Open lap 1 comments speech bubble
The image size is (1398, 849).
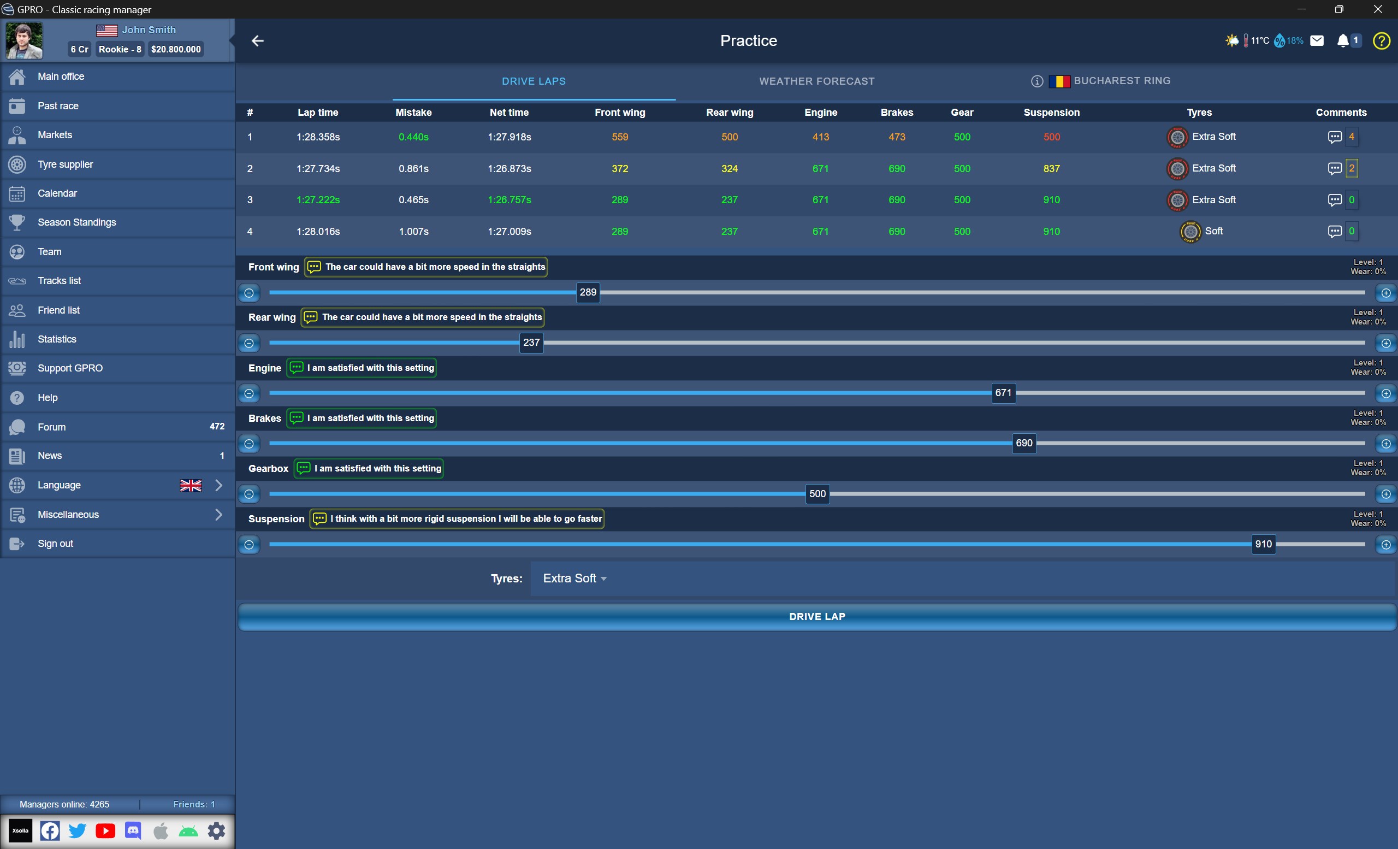1335,137
